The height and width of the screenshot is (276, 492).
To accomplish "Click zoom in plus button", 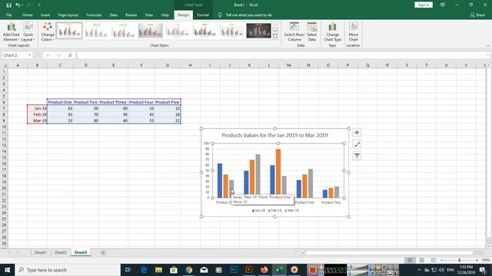I will (477, 261).
